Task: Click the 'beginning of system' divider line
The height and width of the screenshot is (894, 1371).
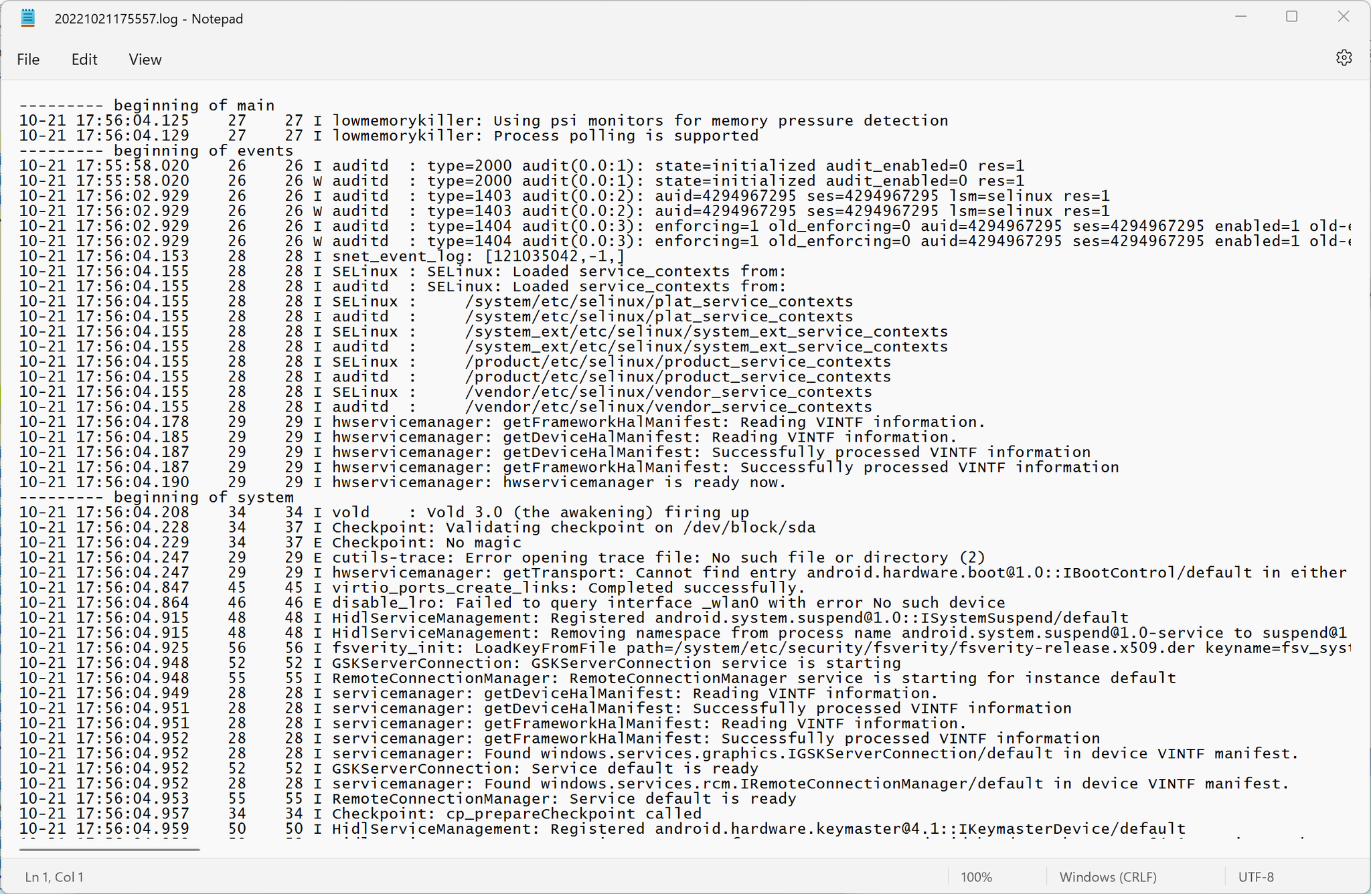Action: point(157,497)
